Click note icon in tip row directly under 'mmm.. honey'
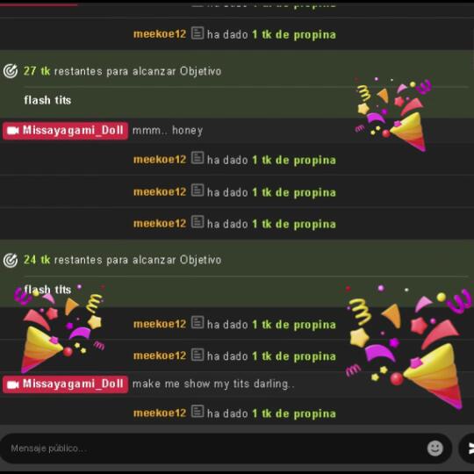This screenshot has width=474, height=474. (x=197, y=158)
